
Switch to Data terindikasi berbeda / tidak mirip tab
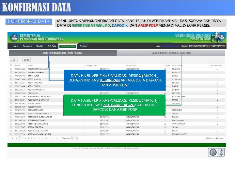pos(171,53)
